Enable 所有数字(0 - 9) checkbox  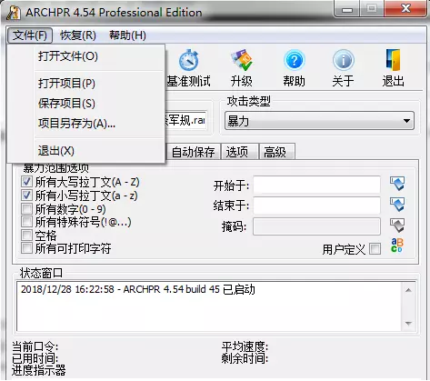point(26,208)
